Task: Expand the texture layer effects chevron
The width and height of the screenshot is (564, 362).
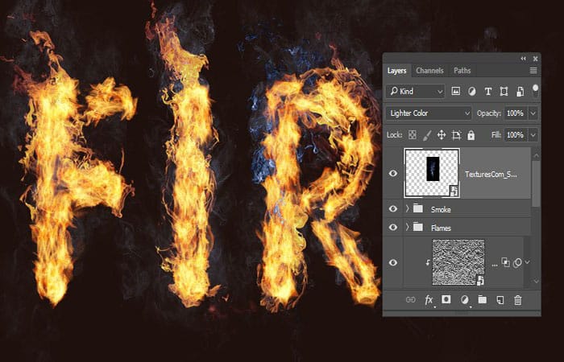Action: [x=527, y=262]
